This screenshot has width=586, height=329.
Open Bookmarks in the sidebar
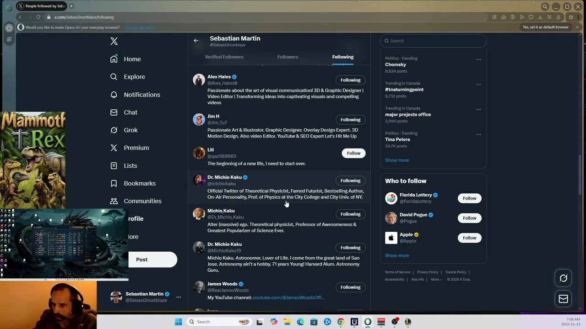(x=133, y=183)
